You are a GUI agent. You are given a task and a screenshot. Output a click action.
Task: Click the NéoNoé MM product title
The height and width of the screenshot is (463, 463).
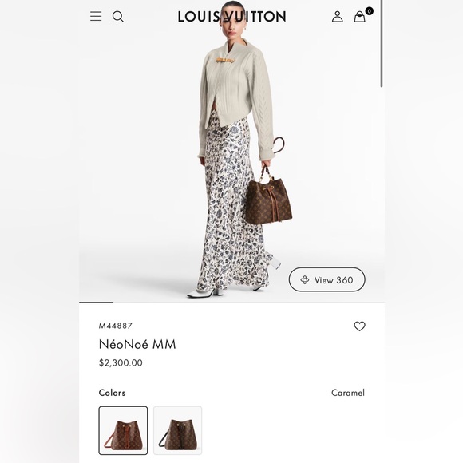tap(137, 344)
